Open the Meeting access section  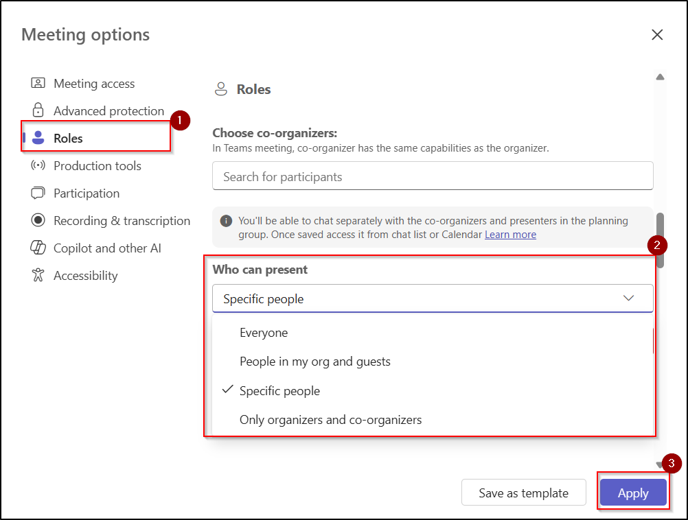[94, 83]
